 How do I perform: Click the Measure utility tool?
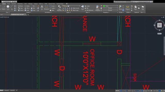point(128,7)
